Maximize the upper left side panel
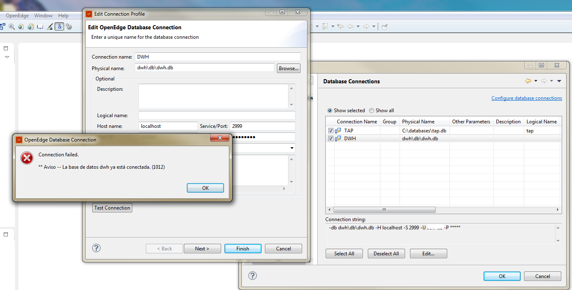The width and height of the screenshot is (572, 290). pyautogui.click(x=6, y=48)
